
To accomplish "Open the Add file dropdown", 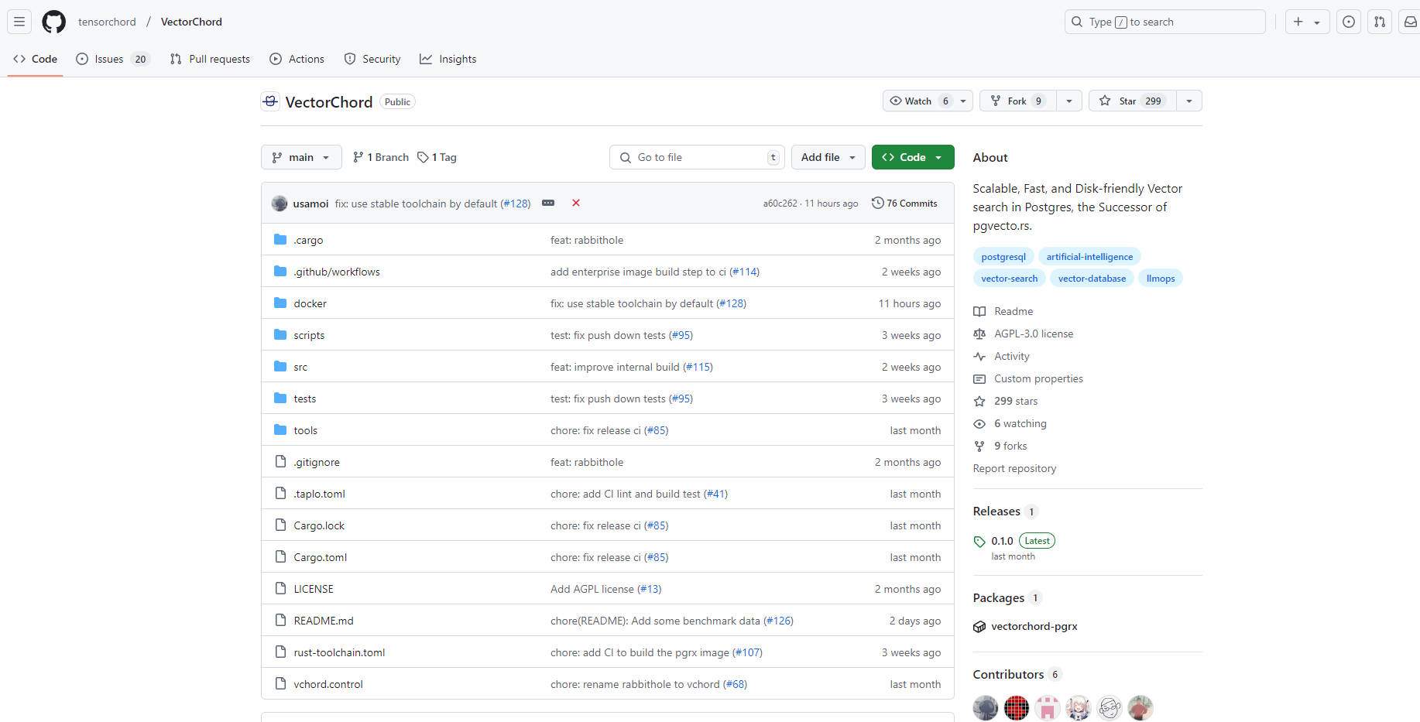I will [828, 157].
